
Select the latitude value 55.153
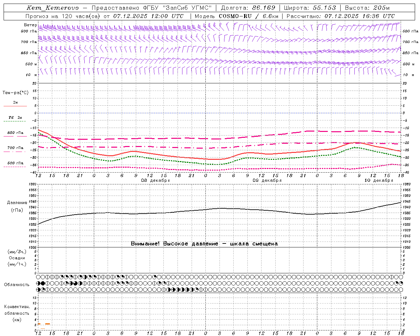(324, 8)
